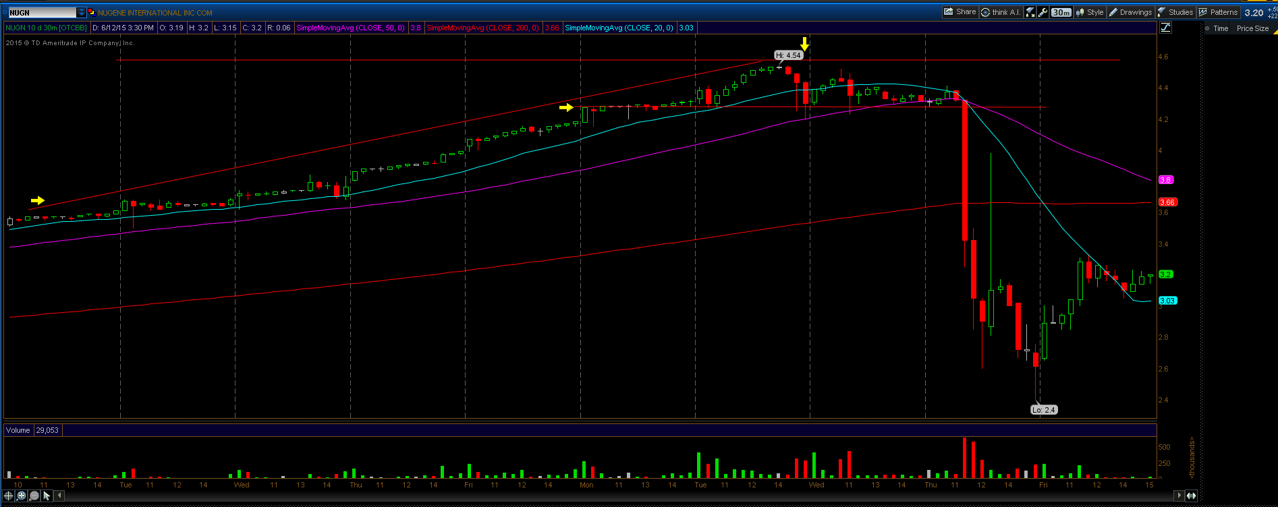This screenshot has width=1278, height=507.
Task: Click the NUGN symbol input field
Action: 42,13
